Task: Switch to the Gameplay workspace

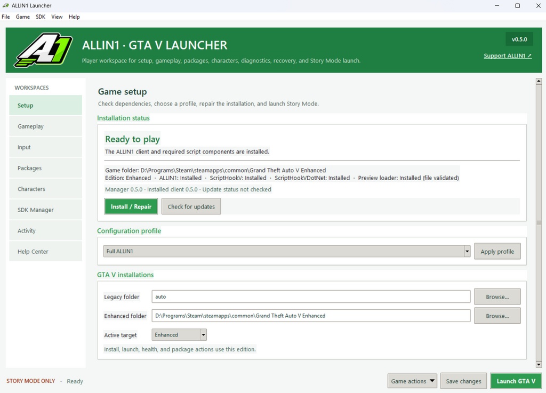Action: [x=46, y=126]
